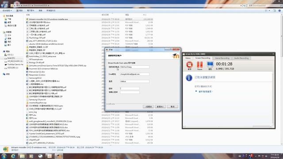Click the Explorer back navigation arrow
The width and height of the screenshot is (283, 159).
point(2,6)
